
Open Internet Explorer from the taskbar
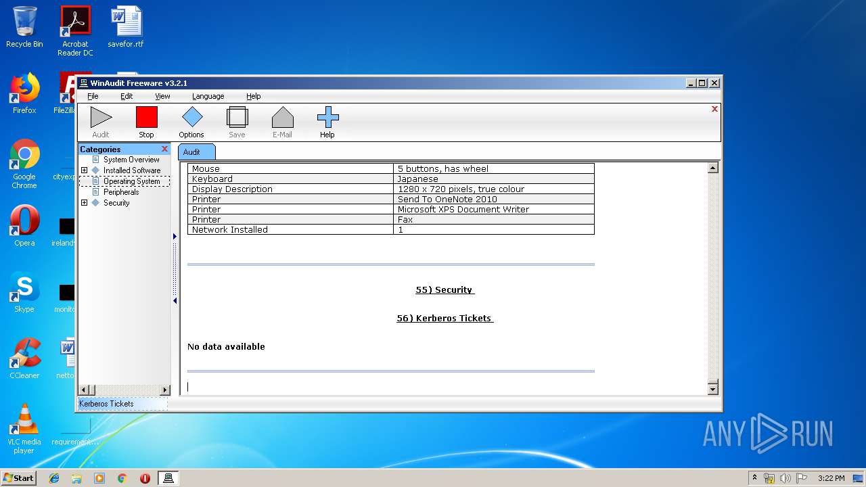54,478
